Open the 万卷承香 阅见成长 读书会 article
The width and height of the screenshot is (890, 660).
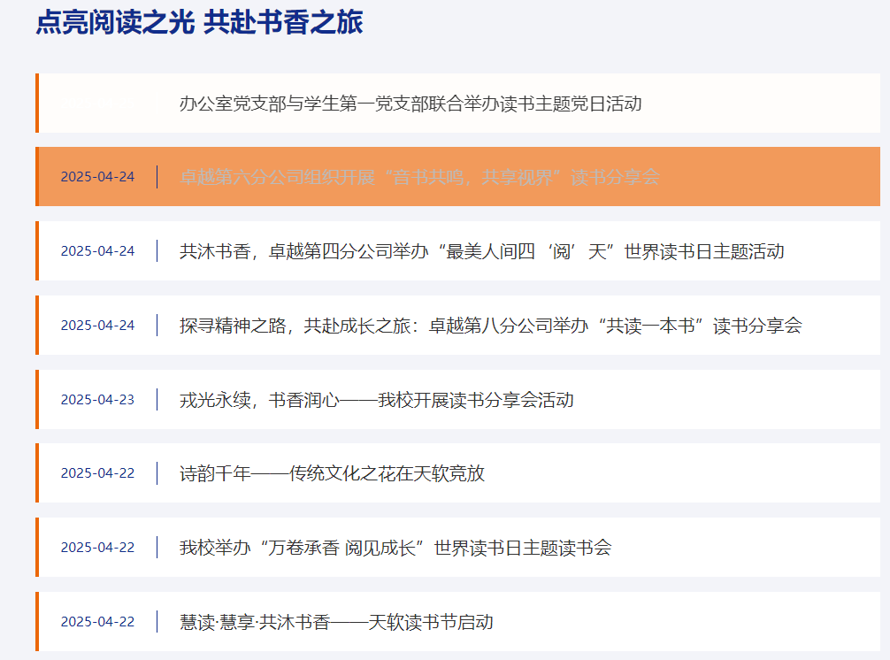(395, 548)
